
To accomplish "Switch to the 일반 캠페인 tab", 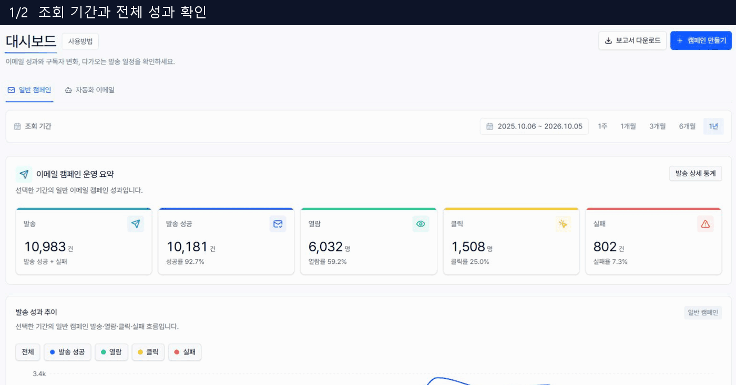I will (x=29, y=90).
